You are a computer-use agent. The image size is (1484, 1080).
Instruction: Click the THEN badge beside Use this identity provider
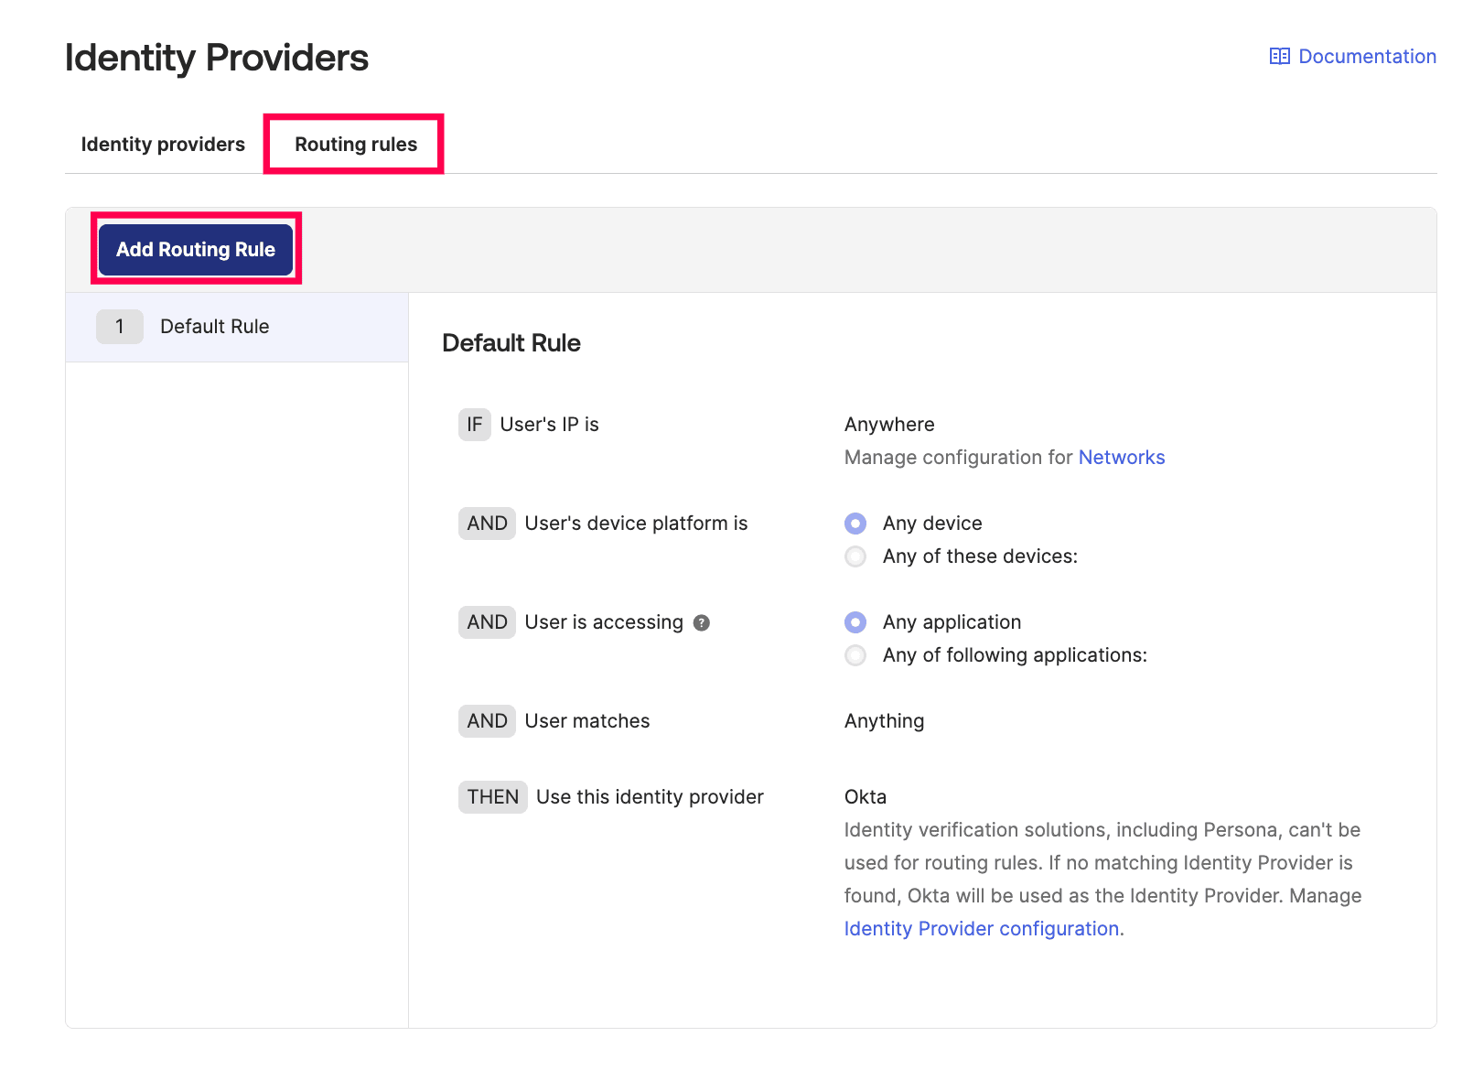tap(493, 796)
